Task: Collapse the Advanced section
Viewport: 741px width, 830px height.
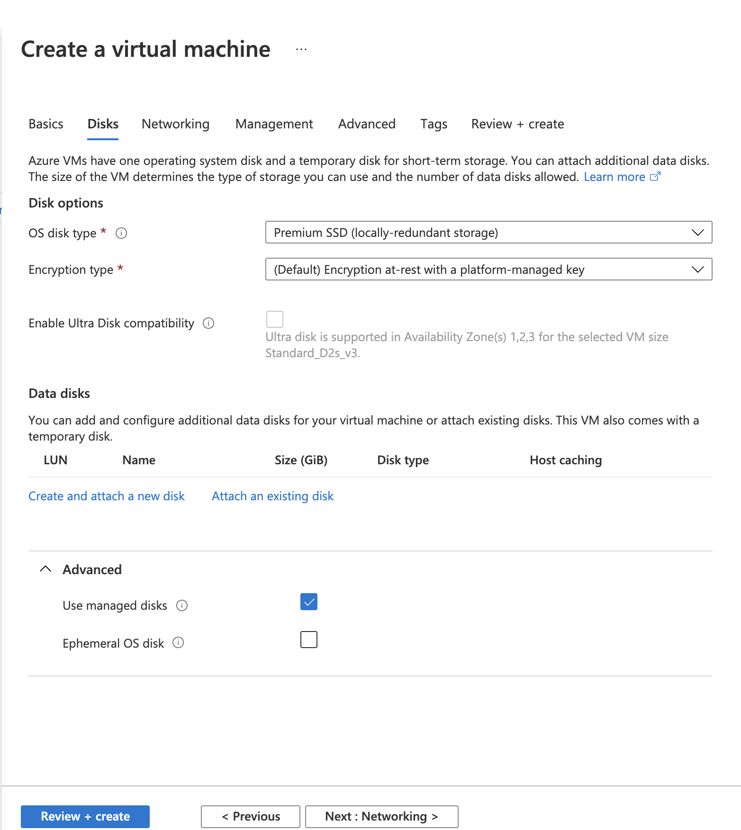Action: 45,569
